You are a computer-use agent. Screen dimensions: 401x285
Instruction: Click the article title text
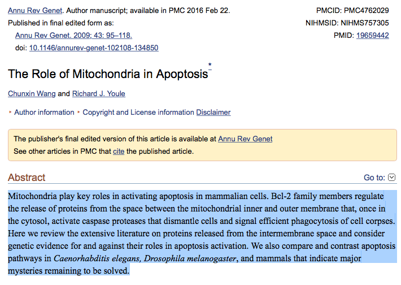coord(108,74)
